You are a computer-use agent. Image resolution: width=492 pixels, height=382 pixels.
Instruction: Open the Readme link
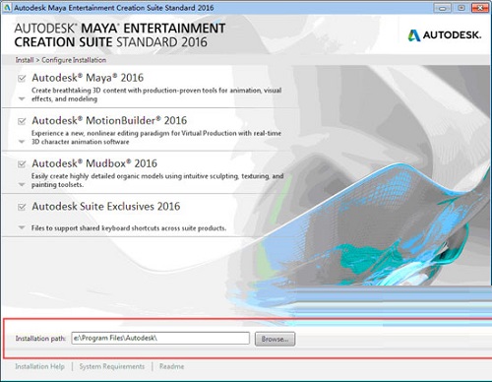[171, 366]
